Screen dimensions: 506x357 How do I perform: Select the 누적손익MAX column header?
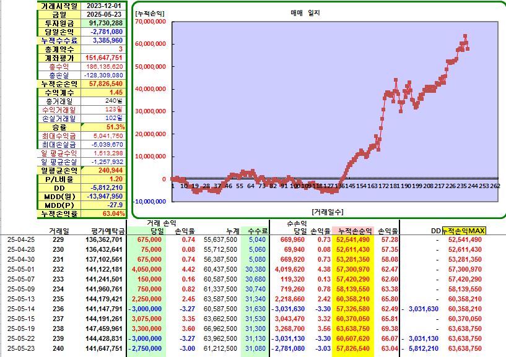[464, 231]
